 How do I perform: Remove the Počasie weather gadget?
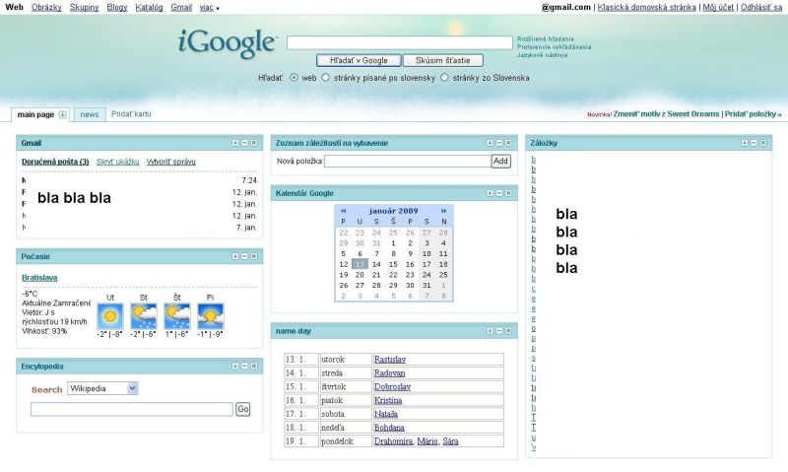254,255
